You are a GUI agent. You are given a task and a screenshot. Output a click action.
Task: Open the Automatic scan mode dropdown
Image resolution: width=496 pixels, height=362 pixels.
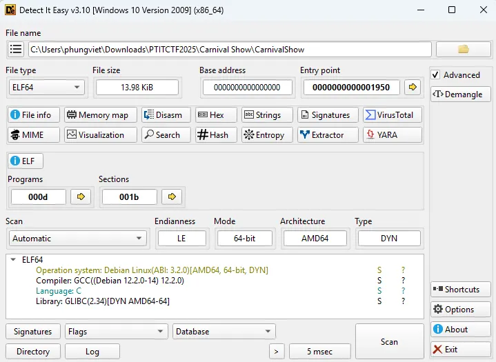click(x=77, y=239)
